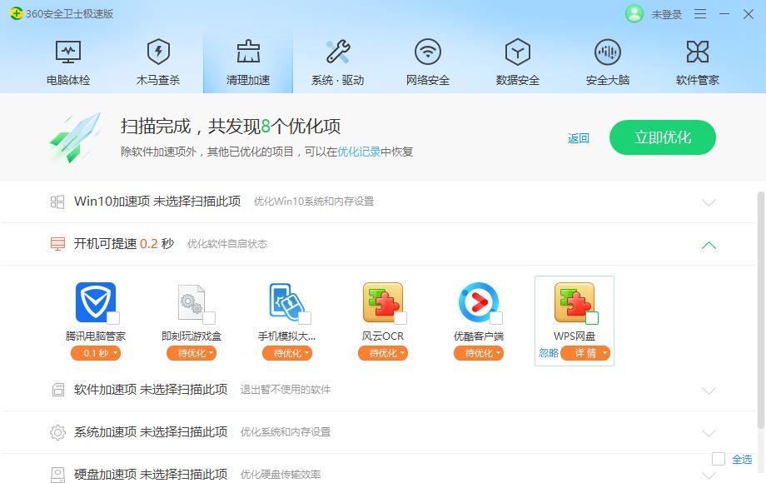Expand the Win10加速项 section

pos(709,202)
